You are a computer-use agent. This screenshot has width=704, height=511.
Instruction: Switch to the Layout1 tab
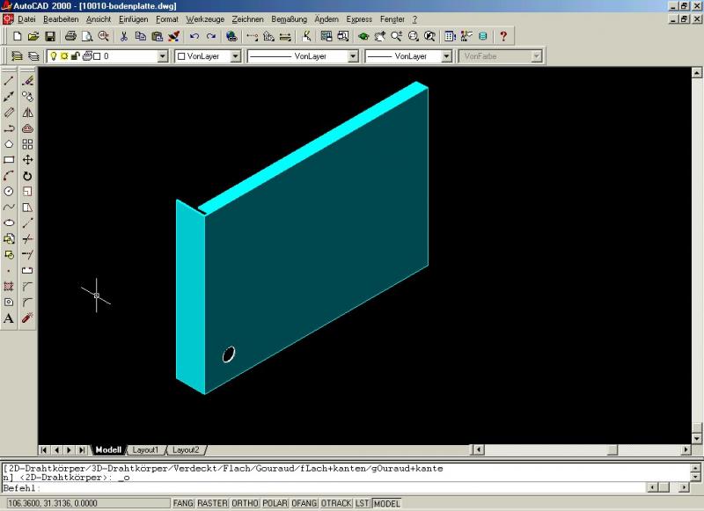tap(145, 449)
